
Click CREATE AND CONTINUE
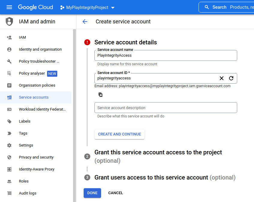click(119, 134)
